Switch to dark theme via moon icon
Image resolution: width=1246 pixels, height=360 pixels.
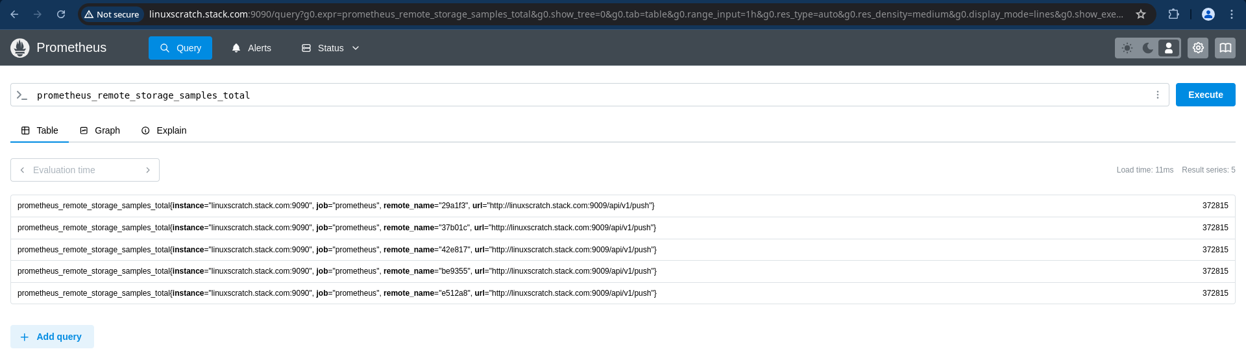coord(1148,48)
